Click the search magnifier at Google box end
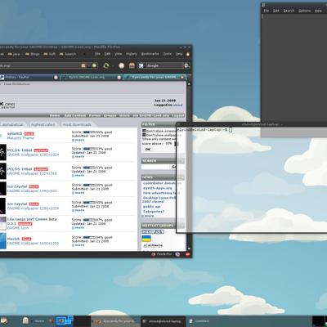Image resolution: width=327 pixels, height=327 pixels. click(x=186, y=65)
